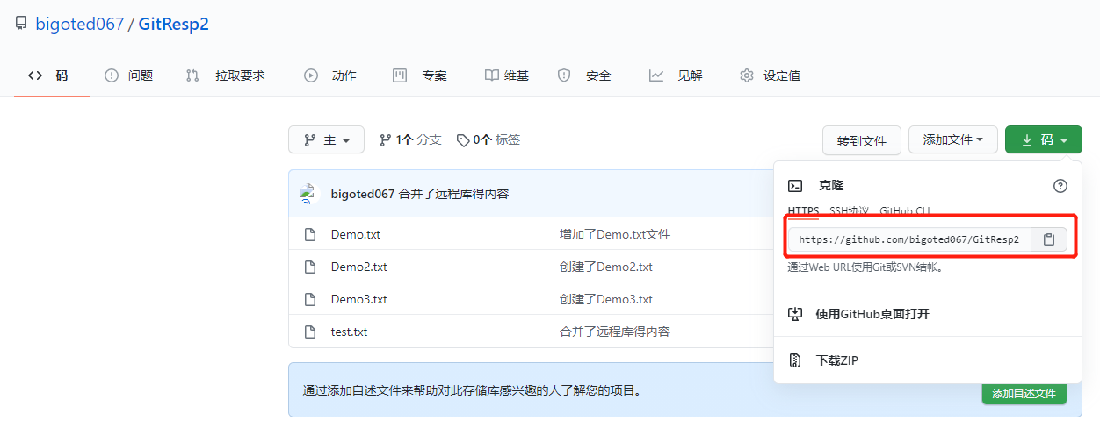This screenshot has width=1100, height=442.
Task: Click the file icon beside Demo3.txt
Action: (x=309, y=299)
